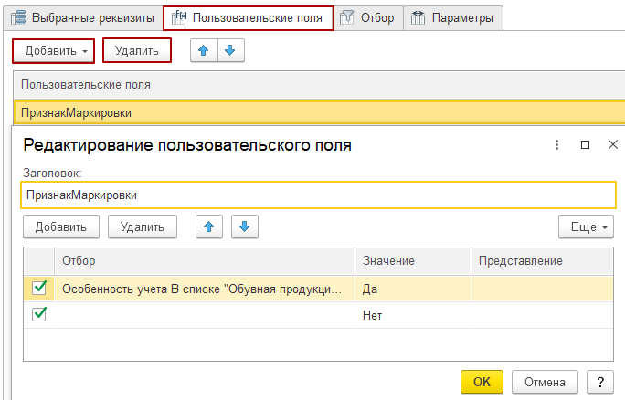
Task: Open the dialog's three-dot options menu
Action: (x=556, y=144)
